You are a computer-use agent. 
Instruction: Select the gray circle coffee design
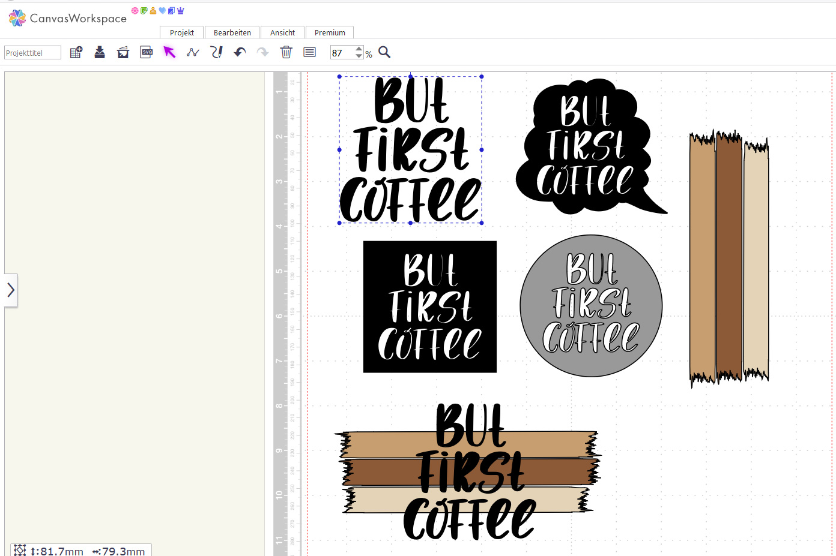click(591, 306)
